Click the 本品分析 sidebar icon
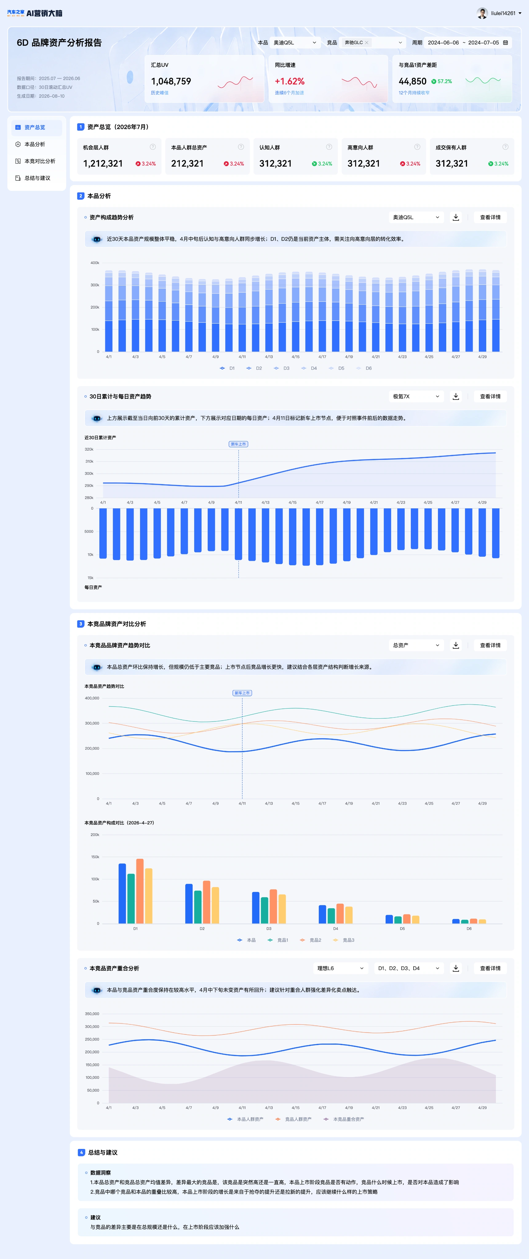This screenshot has width=529, height=1259. click(18, 144)
